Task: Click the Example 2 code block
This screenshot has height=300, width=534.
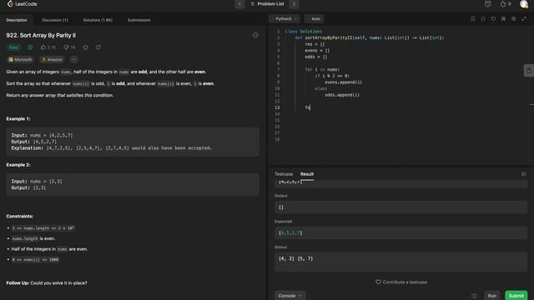Action: (x=133, y=185)
